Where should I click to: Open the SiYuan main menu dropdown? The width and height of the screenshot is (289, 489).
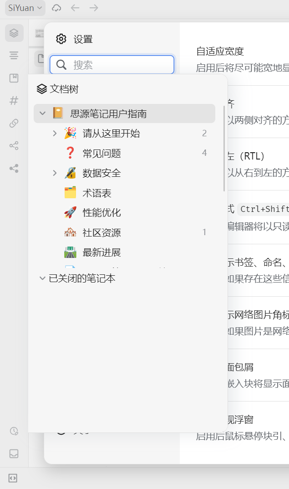pos(25,8)
